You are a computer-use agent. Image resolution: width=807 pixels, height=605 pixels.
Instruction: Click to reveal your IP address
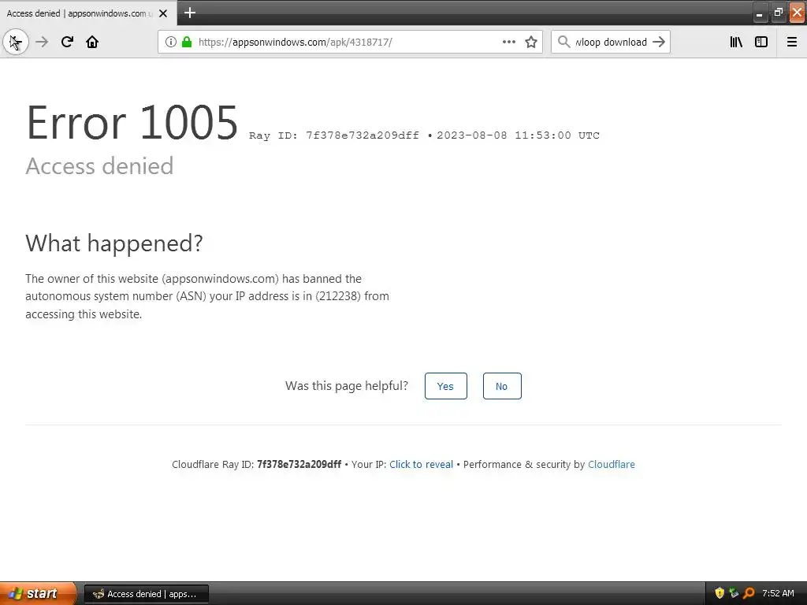[x=421, y=465]
